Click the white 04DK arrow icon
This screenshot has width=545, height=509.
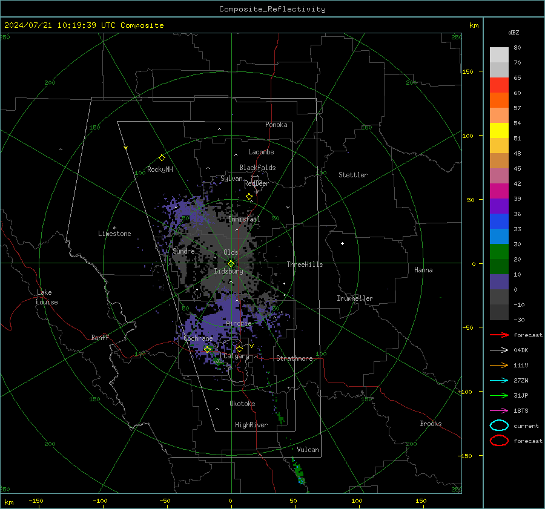pyautogui.click(x=499, y=350)
